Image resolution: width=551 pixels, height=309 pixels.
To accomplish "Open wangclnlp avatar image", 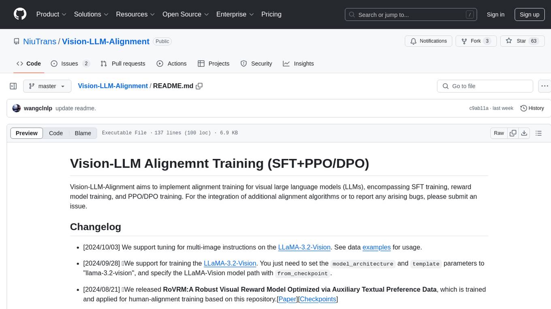I will [x=17, y=108].
